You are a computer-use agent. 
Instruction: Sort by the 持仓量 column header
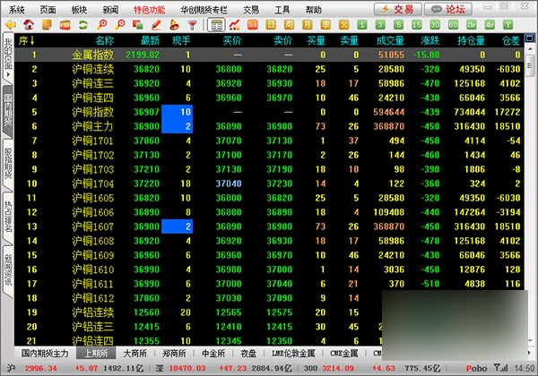pos(471,41)
